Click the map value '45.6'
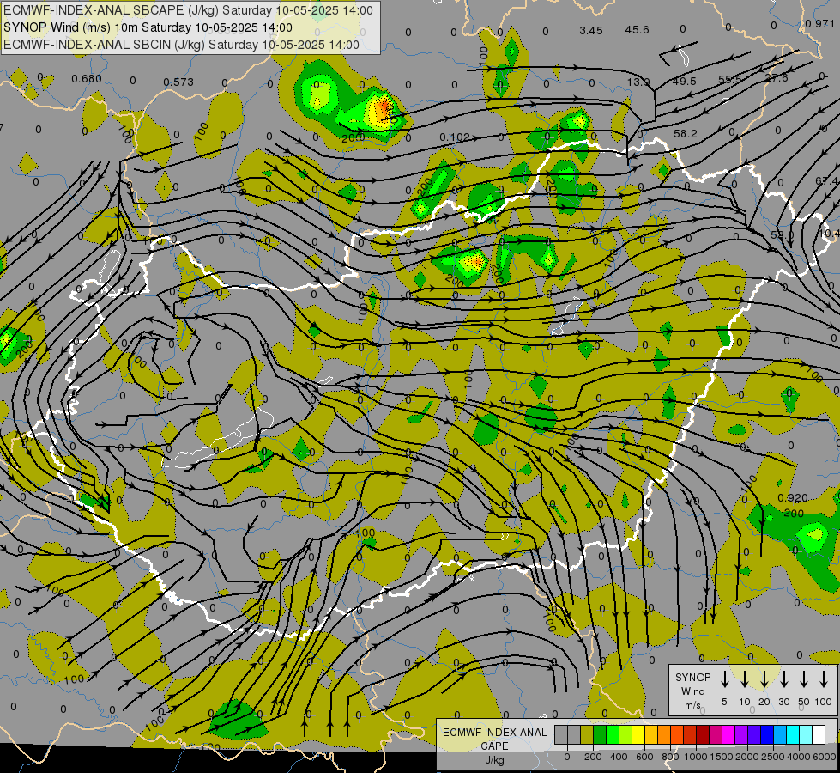 pos(637,29)
